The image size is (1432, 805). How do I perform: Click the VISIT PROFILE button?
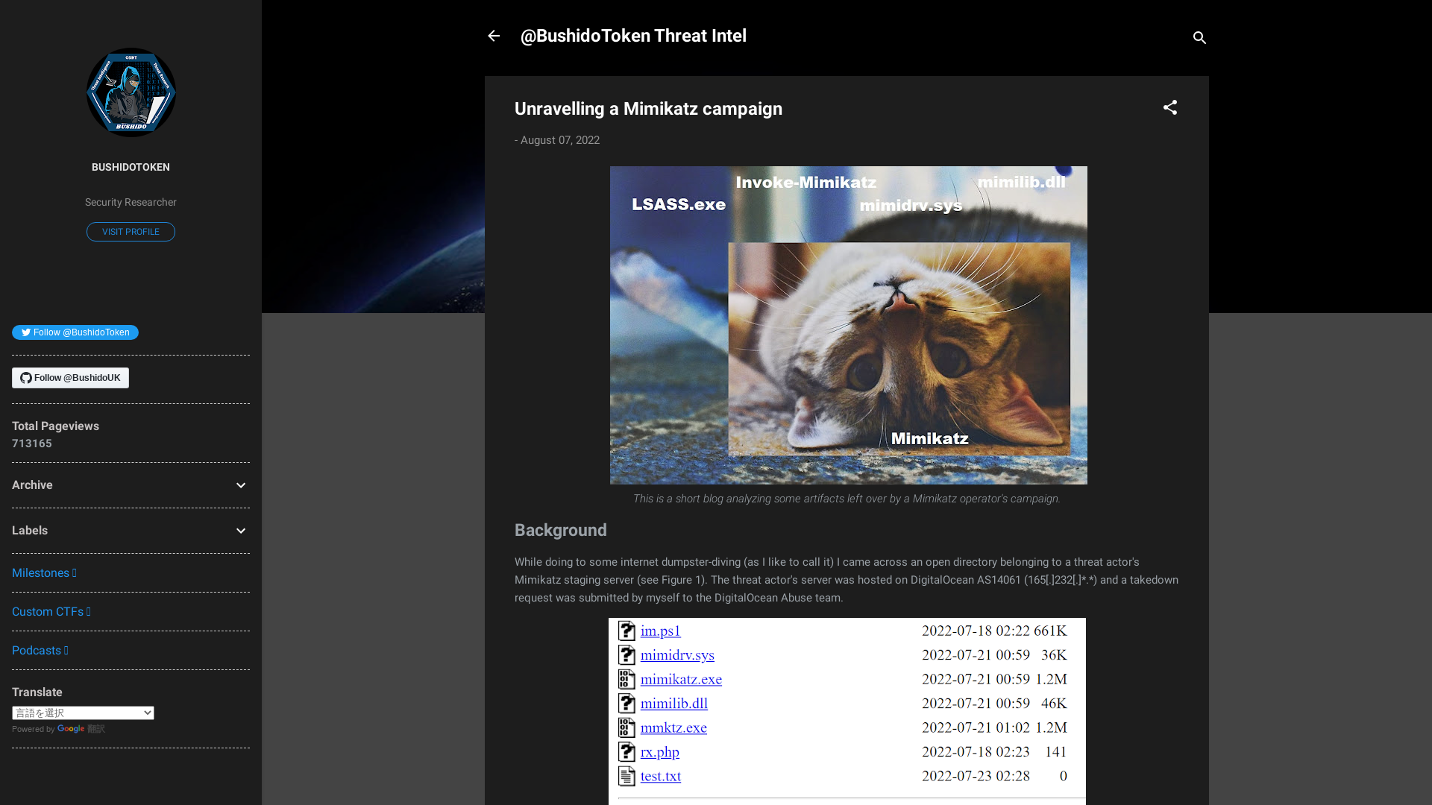[131, 232]
